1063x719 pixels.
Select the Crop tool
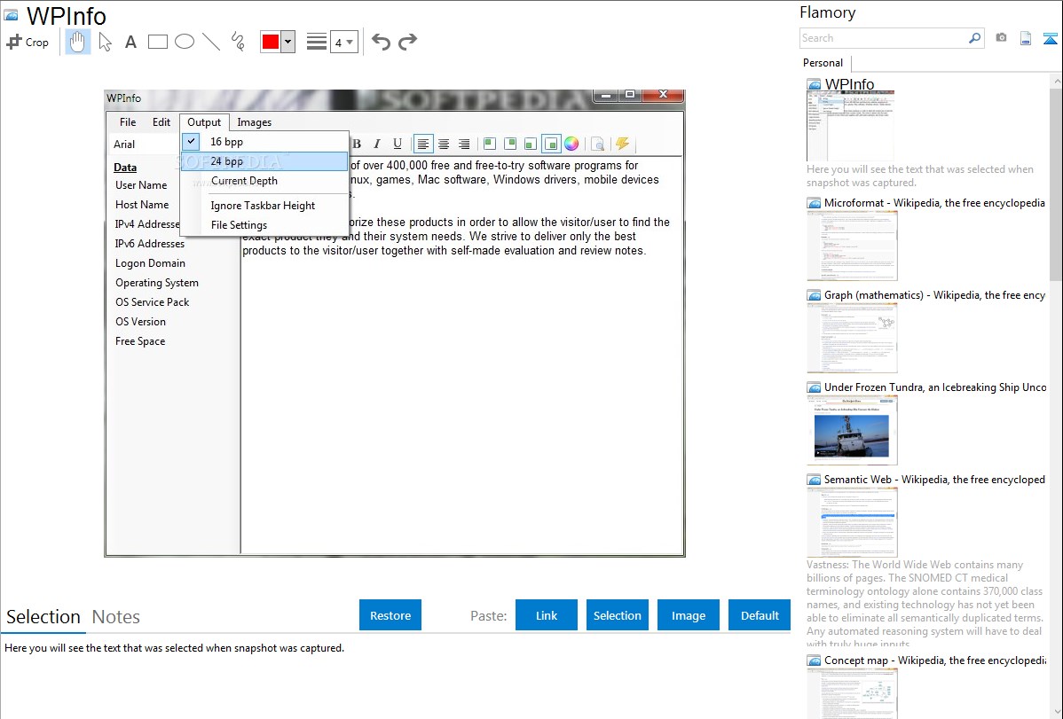[x=28, y=42]
